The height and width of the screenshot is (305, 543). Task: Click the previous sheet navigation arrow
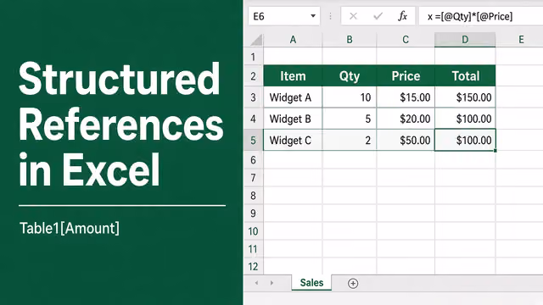pos(256,283)
